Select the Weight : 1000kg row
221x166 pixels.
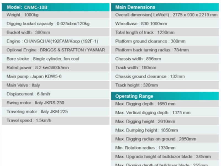coord(55,15)
